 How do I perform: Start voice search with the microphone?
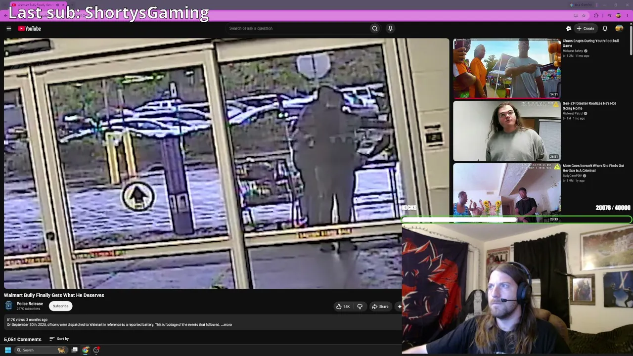pos(390,29)
